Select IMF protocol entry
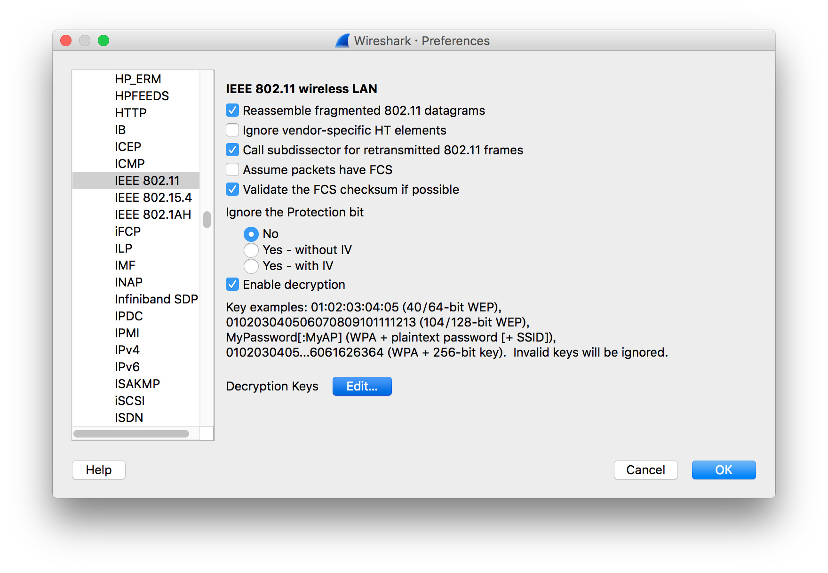Image resolution: width=828 pixels, height=573 pixels. point(136,265)
